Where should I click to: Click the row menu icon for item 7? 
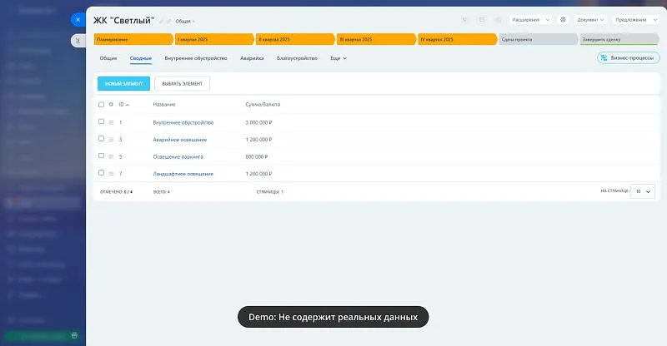111,174
